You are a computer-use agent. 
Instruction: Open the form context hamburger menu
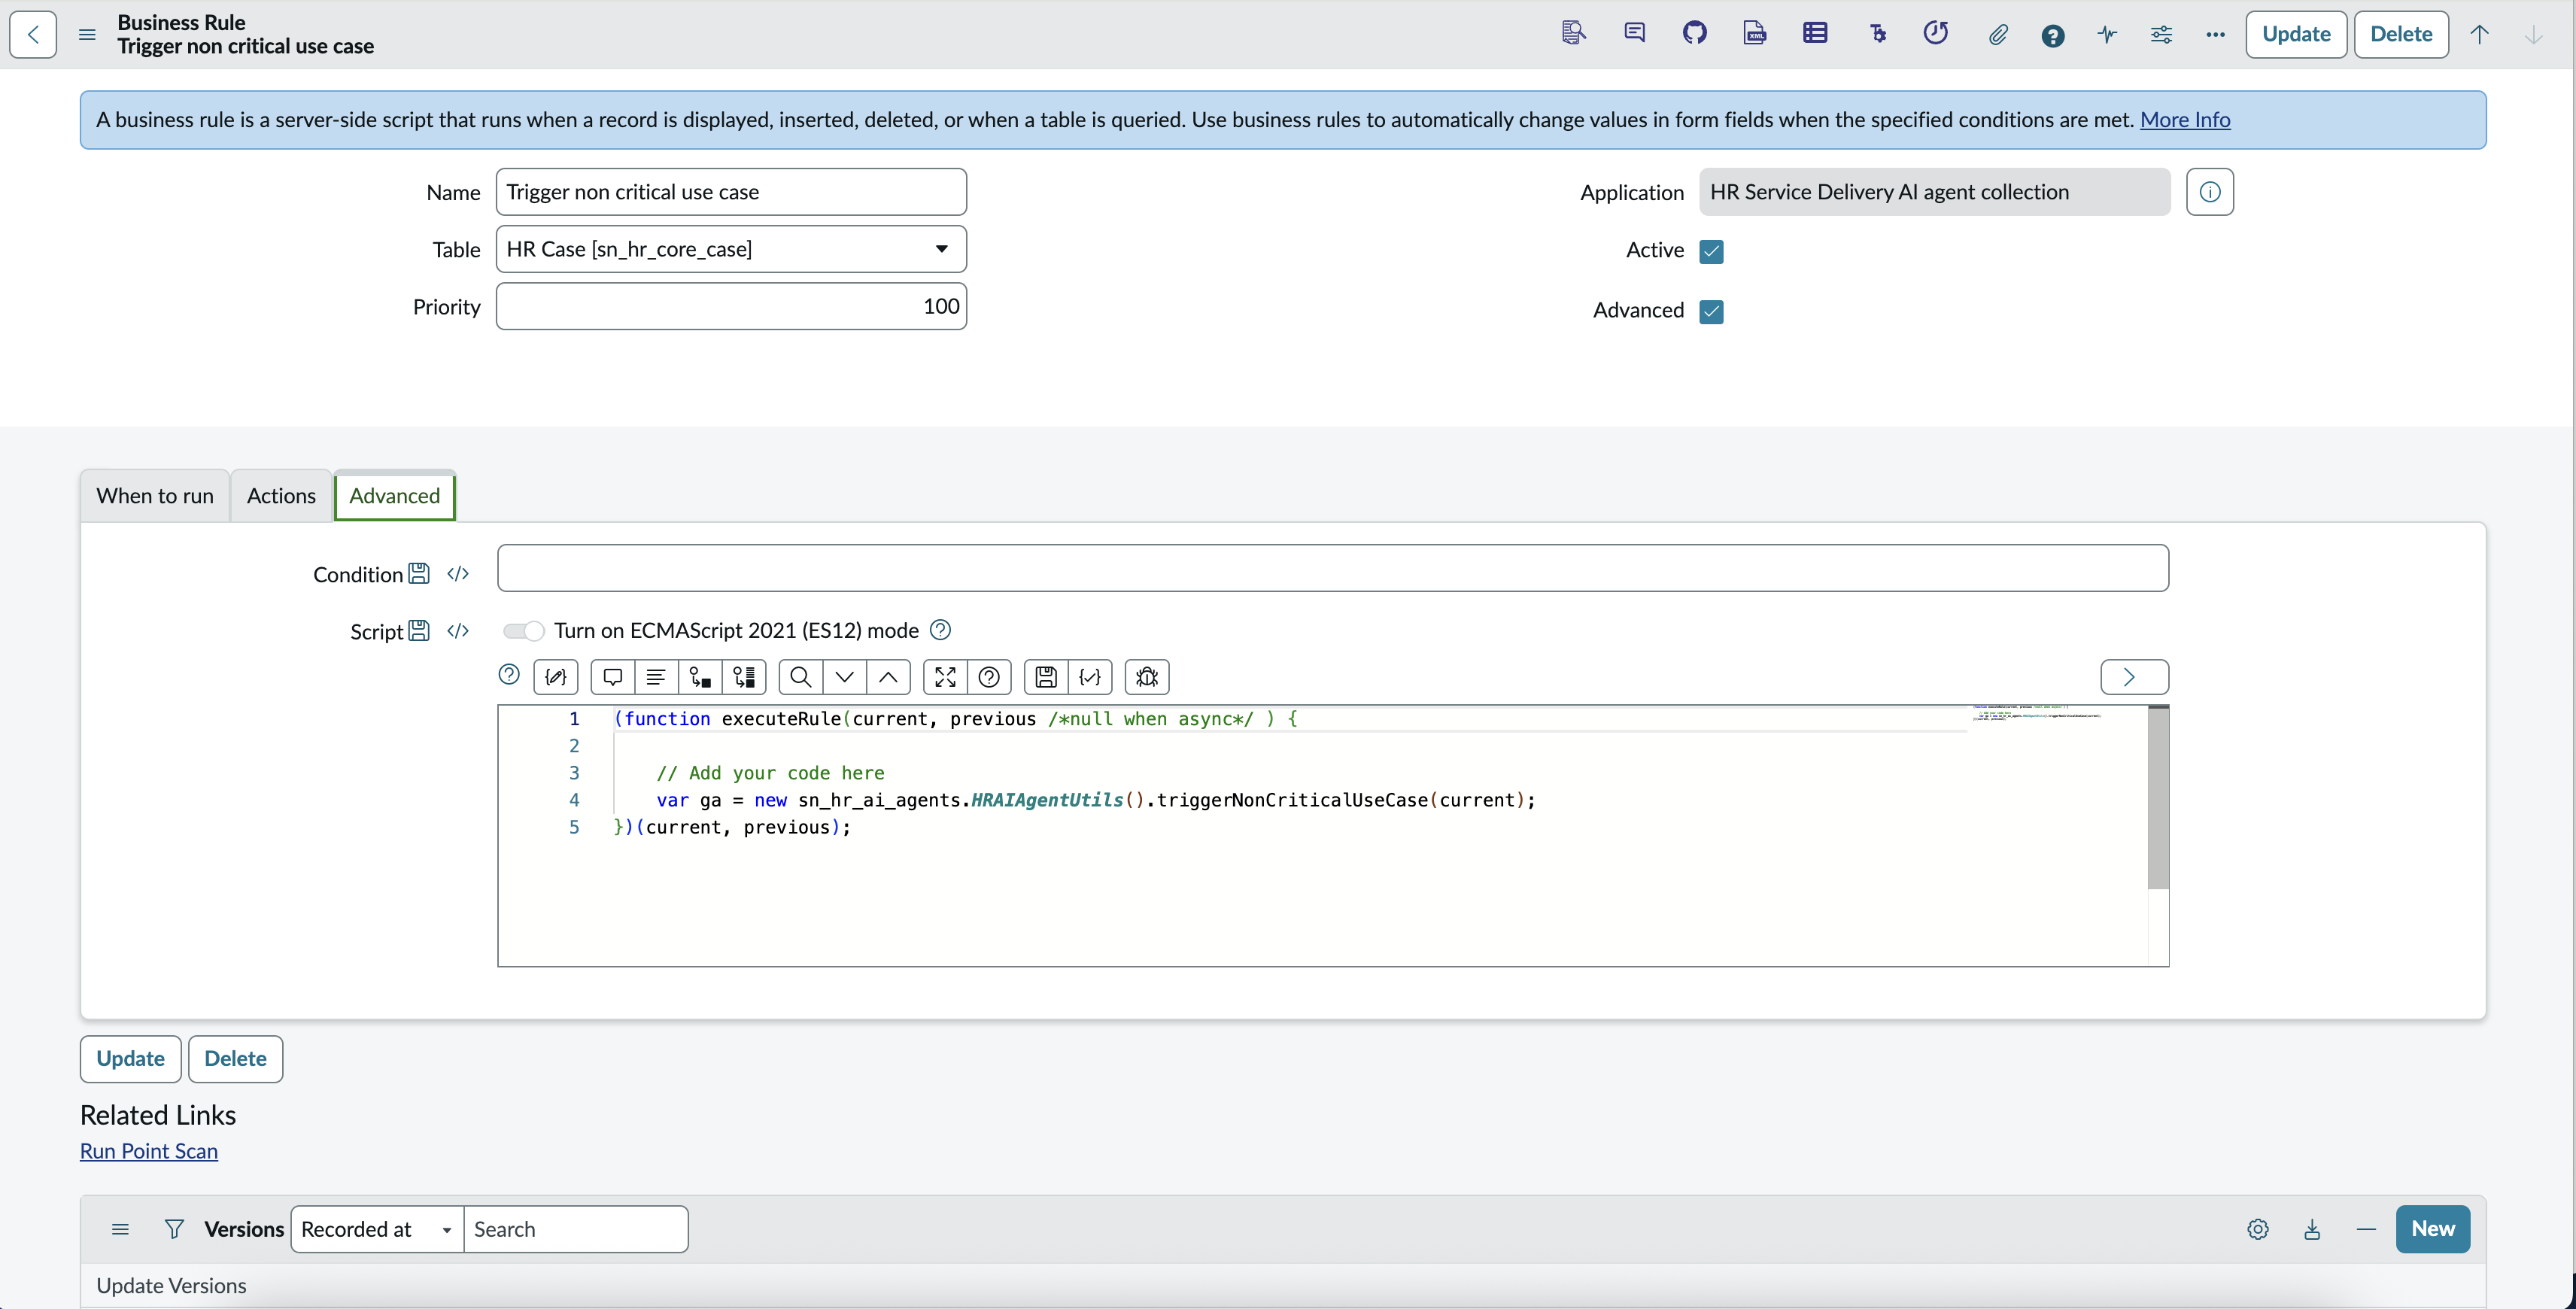pos(87,34)
